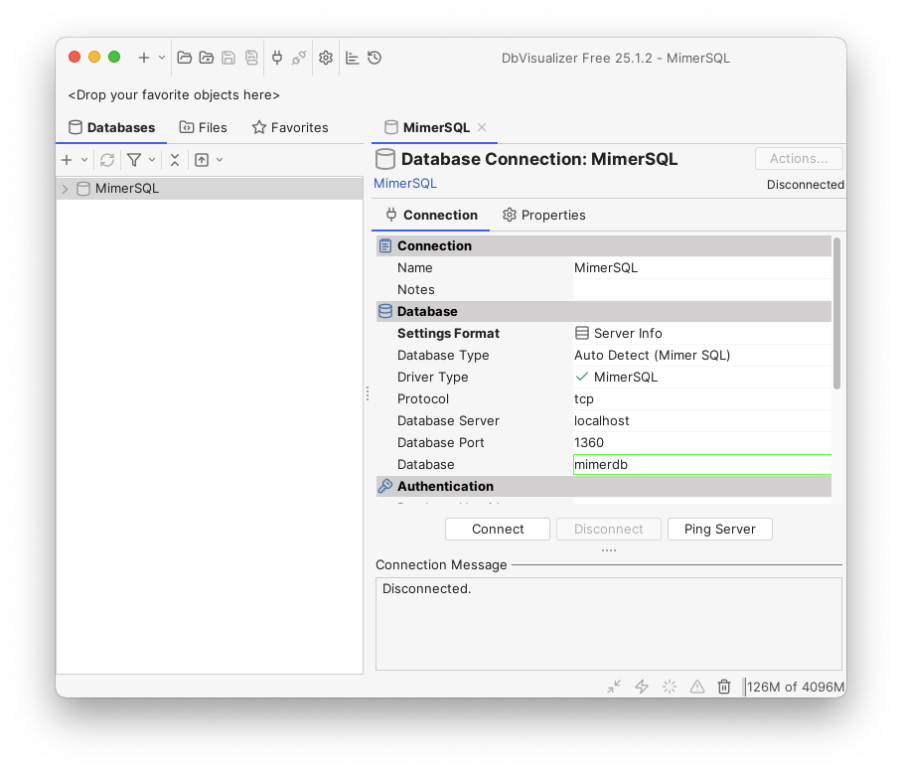Click the MimerSQL blue link
The image size is (902, 771).
click(404, 183)
